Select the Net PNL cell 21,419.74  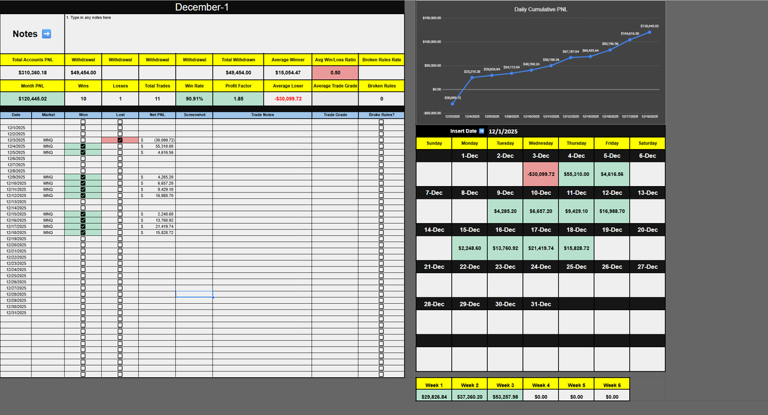[x=157, y=226]
